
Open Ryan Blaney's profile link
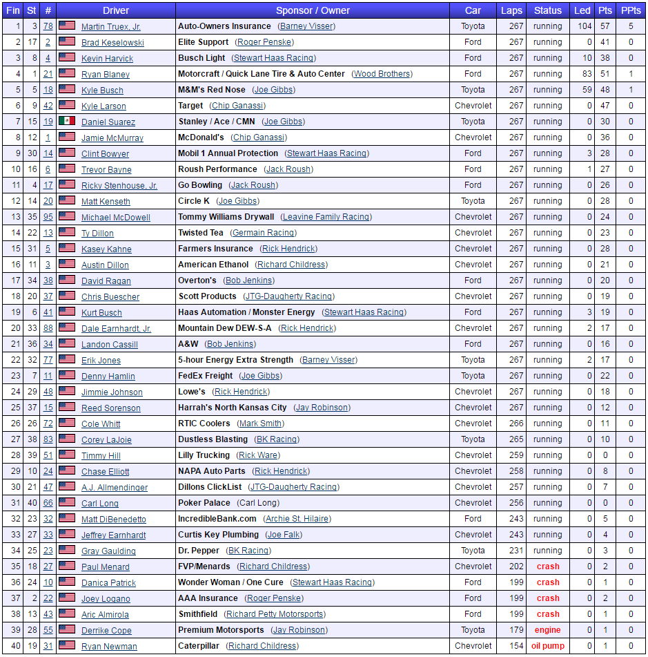(x=106, y=75)
